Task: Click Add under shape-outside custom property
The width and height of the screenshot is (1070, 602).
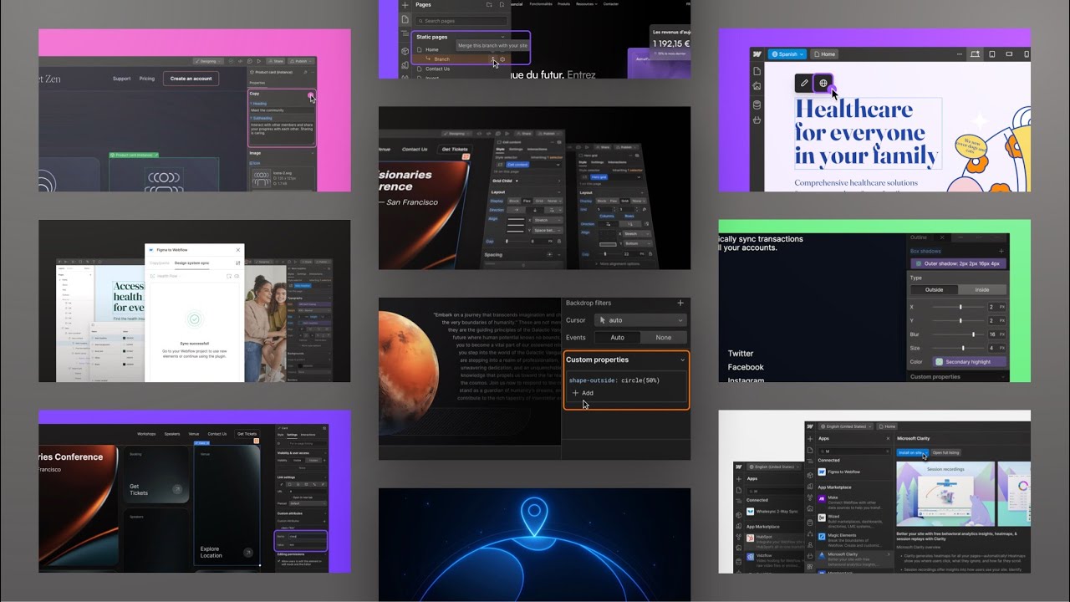Action: coord(583,393)
